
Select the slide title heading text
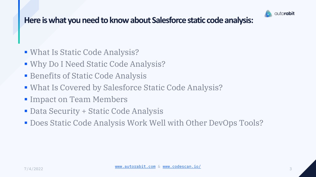click(x=139, y=20)
